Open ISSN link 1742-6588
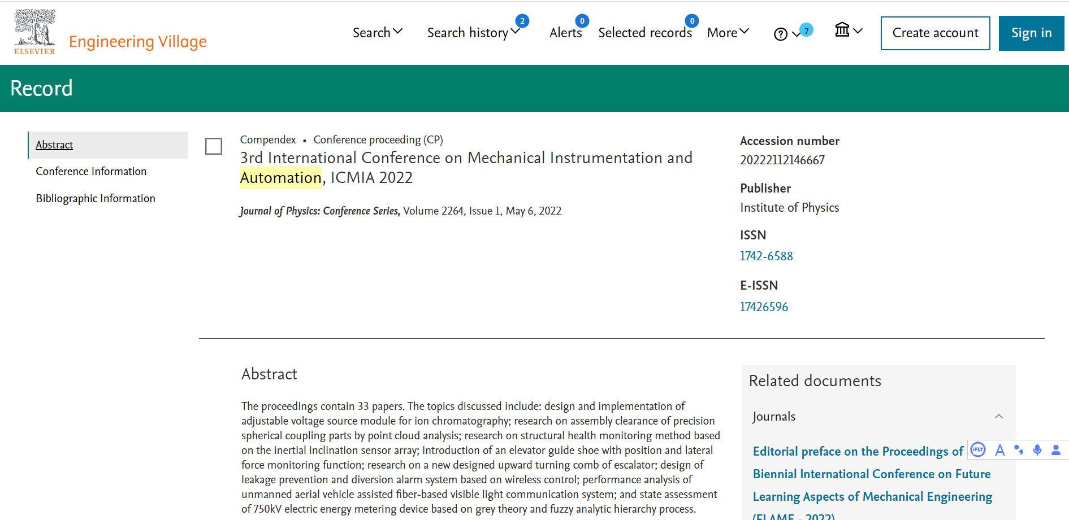This screenshot has height=520, width=1069. click(767, 256)
